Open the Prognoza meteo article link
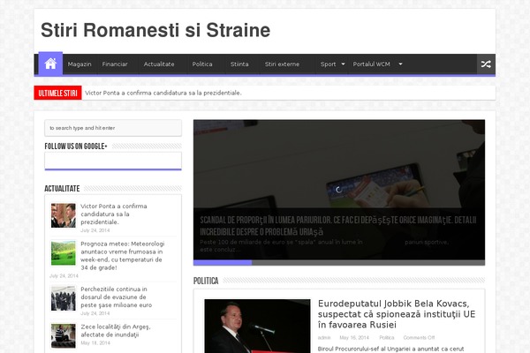The height and width of the screenshot is (353, 530). [123, 256]
